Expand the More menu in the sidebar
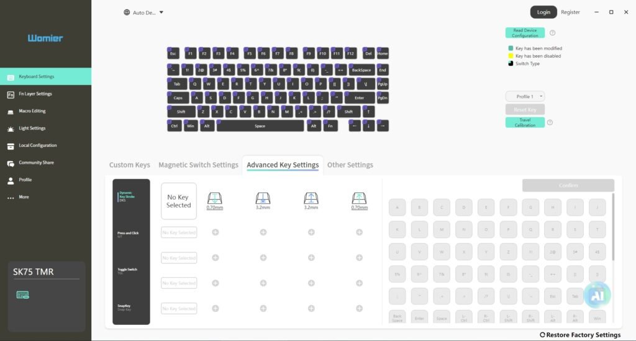Image resolution: width=636 pixels, height=341 pixels. click(x=23, y=197)
